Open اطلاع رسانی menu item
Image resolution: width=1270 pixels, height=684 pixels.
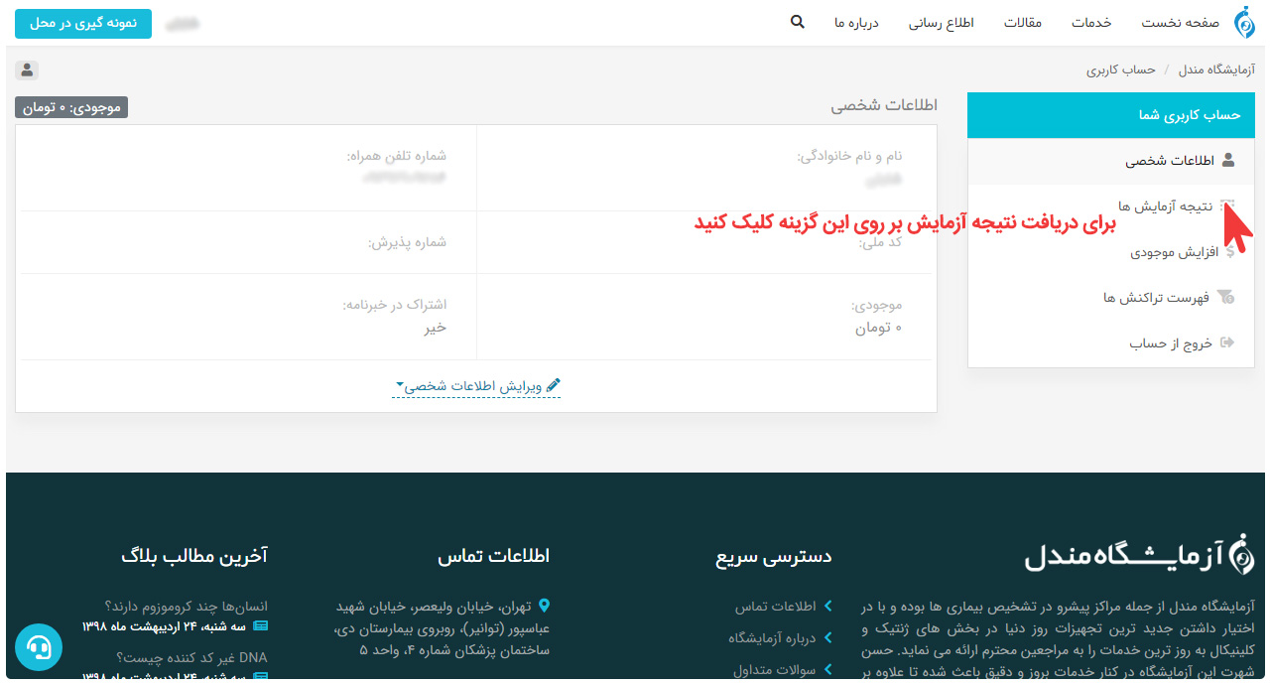pyautogui.click(x=942, y=23)
